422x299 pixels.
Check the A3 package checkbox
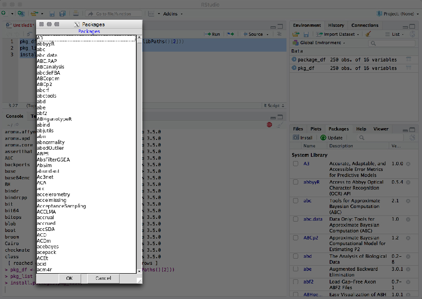click(295, 163)
